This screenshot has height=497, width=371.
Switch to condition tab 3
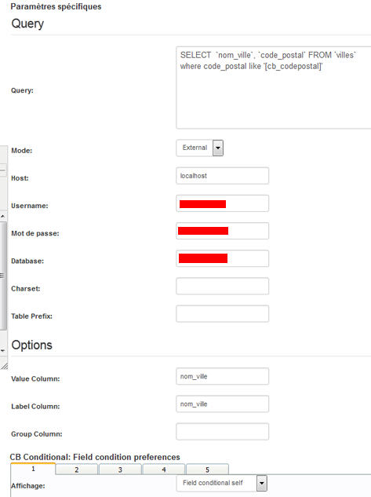[x=120, y=470]
